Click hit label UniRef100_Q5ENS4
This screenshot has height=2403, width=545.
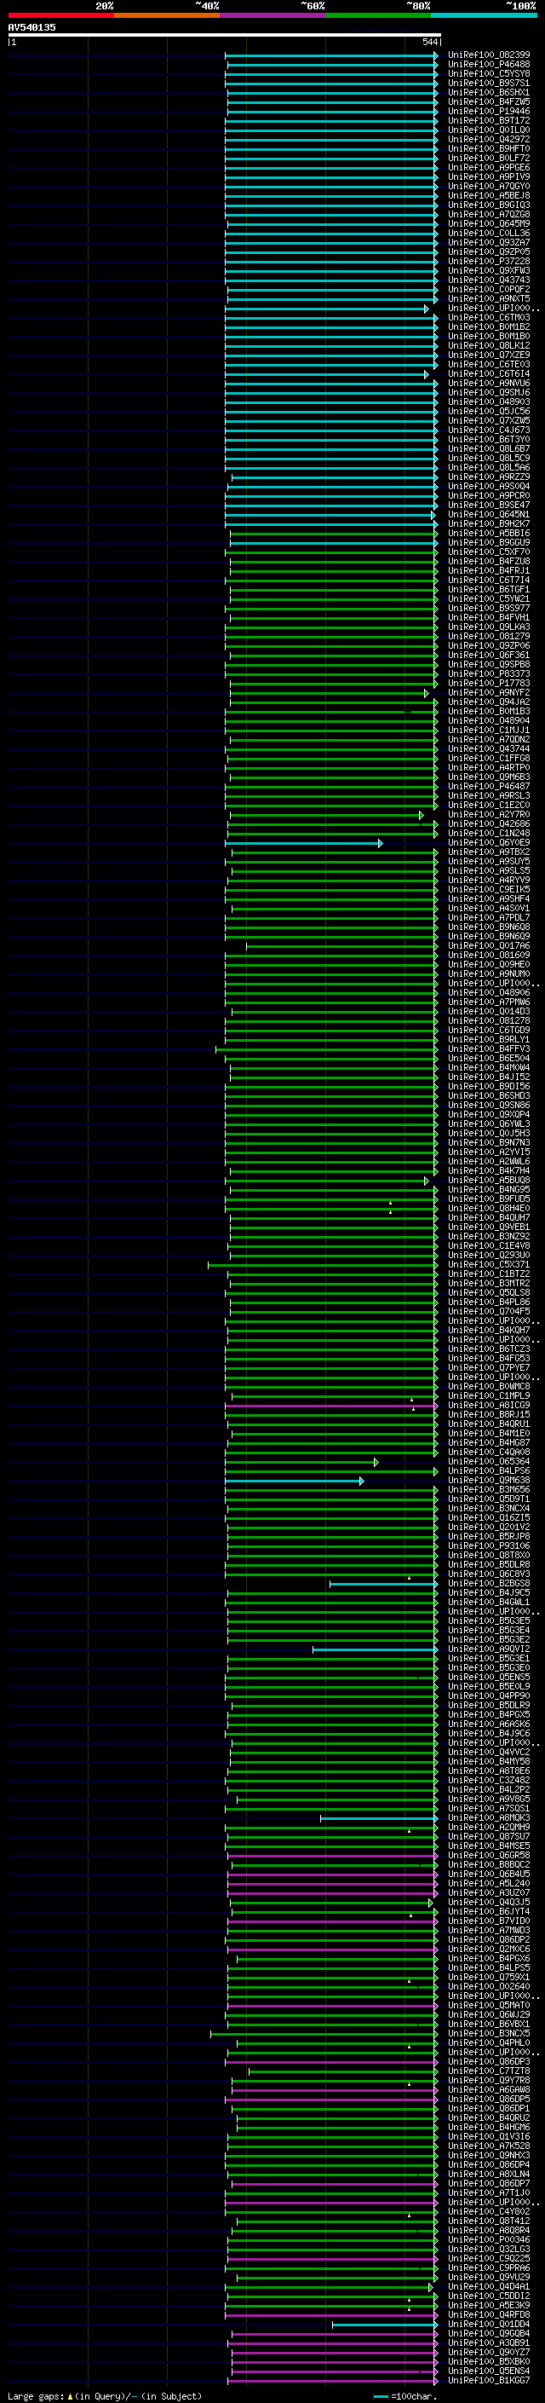click(x=488, y=2371)
